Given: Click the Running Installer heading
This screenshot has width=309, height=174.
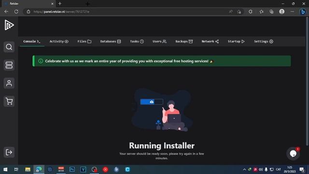Looking at the screenshot, I should pos(162,146).
